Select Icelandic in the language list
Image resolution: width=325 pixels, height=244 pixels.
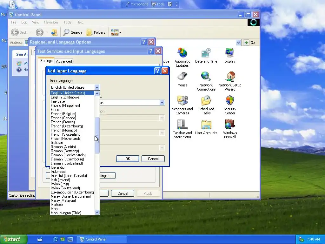[72, 167]
